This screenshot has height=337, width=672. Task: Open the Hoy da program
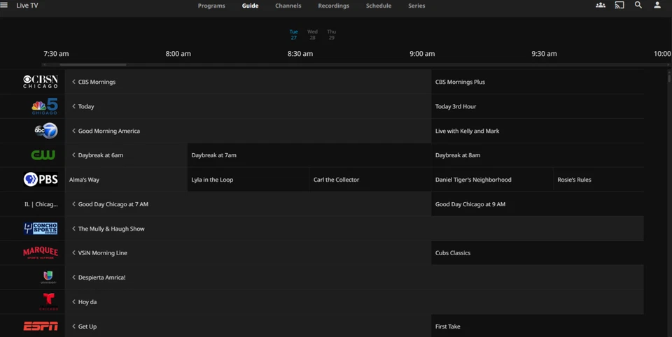click(354, 301)
